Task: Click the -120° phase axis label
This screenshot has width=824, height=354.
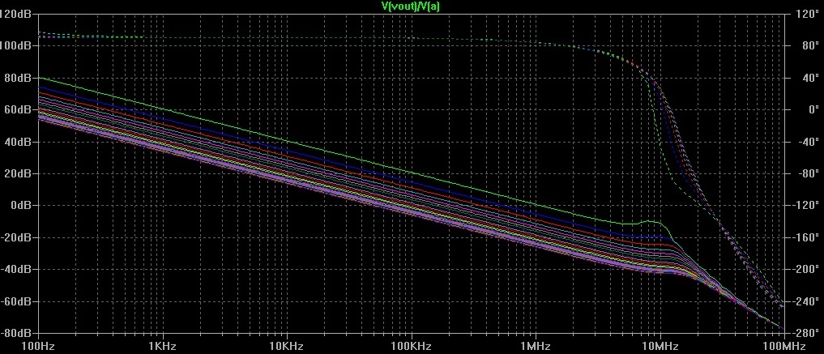Action: point(805,206)
